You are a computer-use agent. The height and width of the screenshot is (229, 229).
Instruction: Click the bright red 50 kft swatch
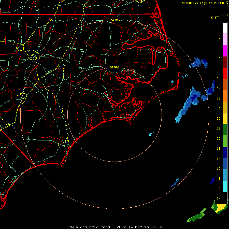coord(225,73)
